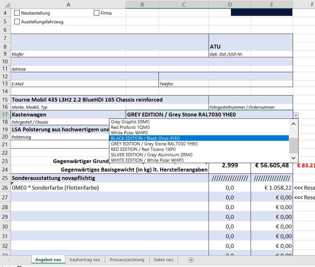This screenshot has height=267, width=315.
Task: Click the next sheet navigation arrow
Action: pyautogui.click(x=17, y=260)
